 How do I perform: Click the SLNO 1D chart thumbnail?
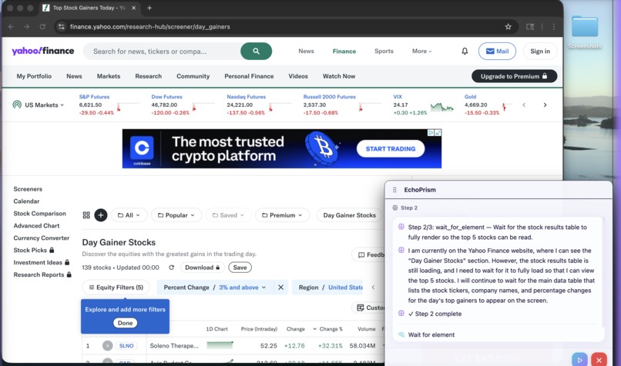pos(220,345)
